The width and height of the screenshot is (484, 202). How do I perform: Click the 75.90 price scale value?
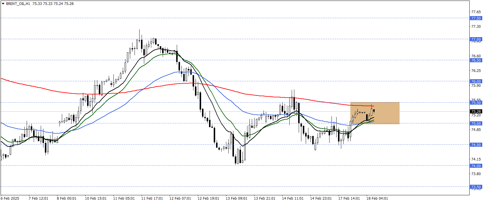point(476,85)
